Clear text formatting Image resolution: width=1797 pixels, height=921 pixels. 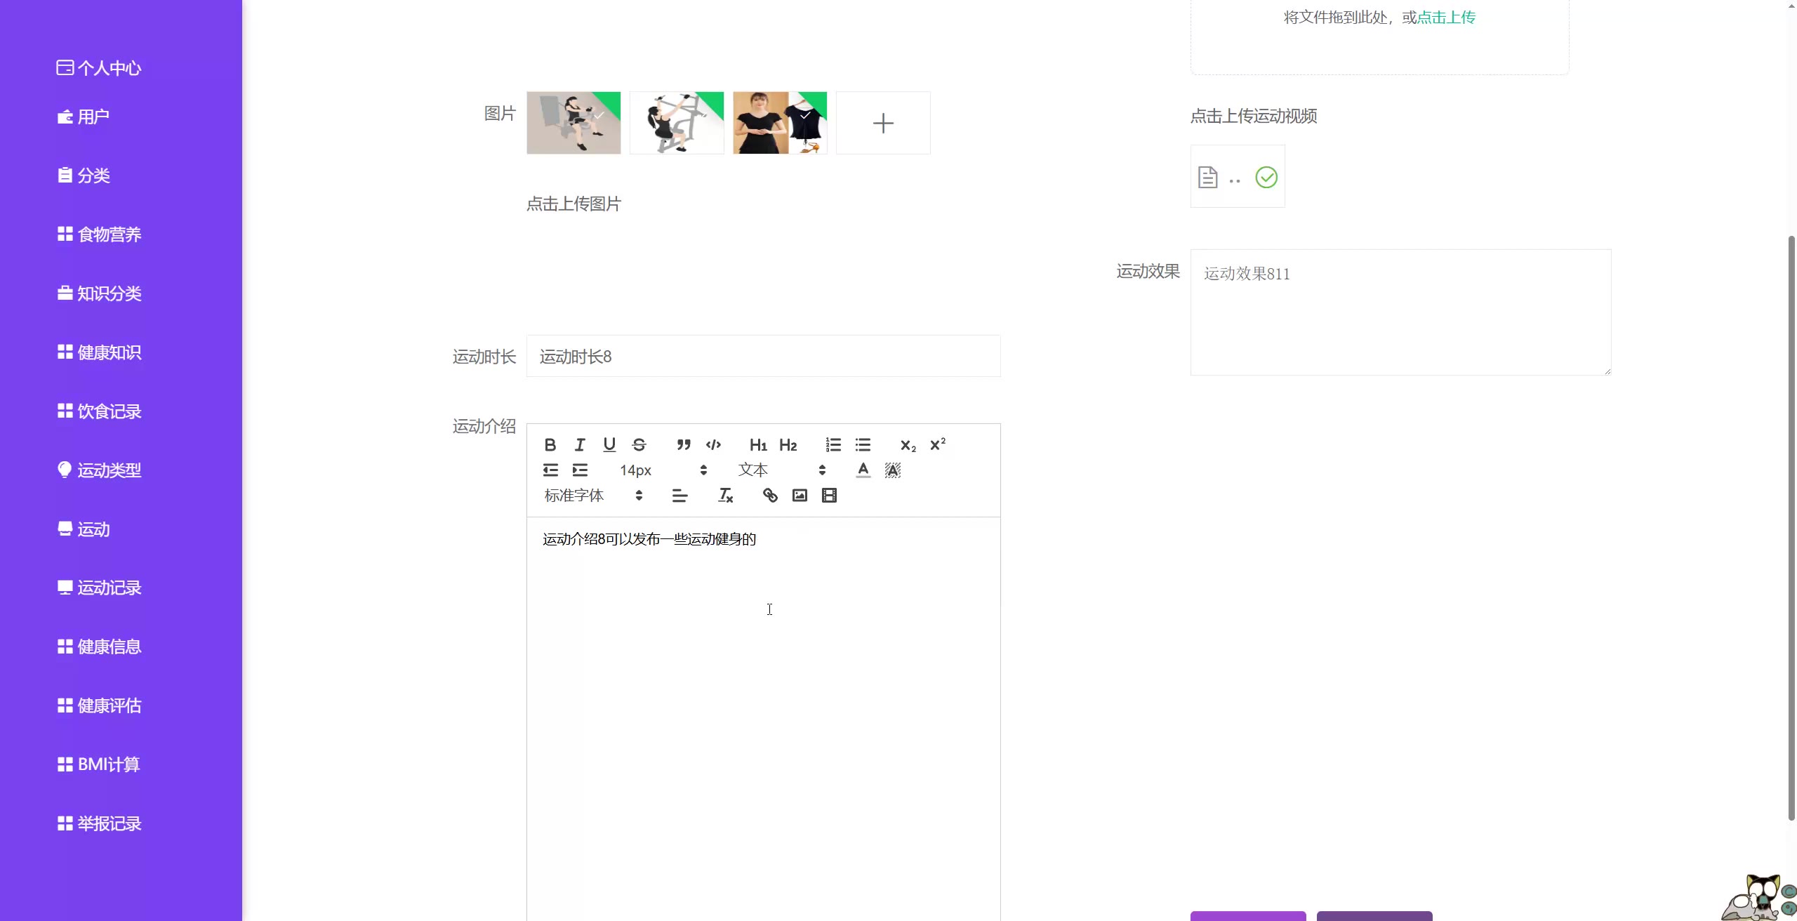[725, 496]
